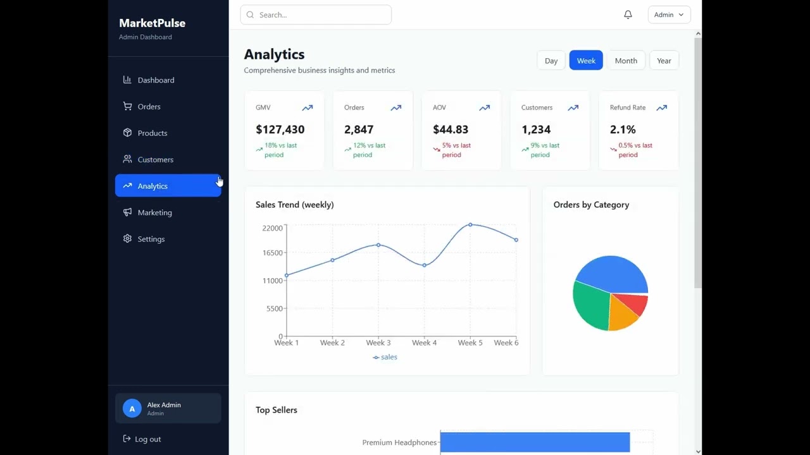
Task: Click the red down arrow under Refund Rate value
Action: pos(613,150)
